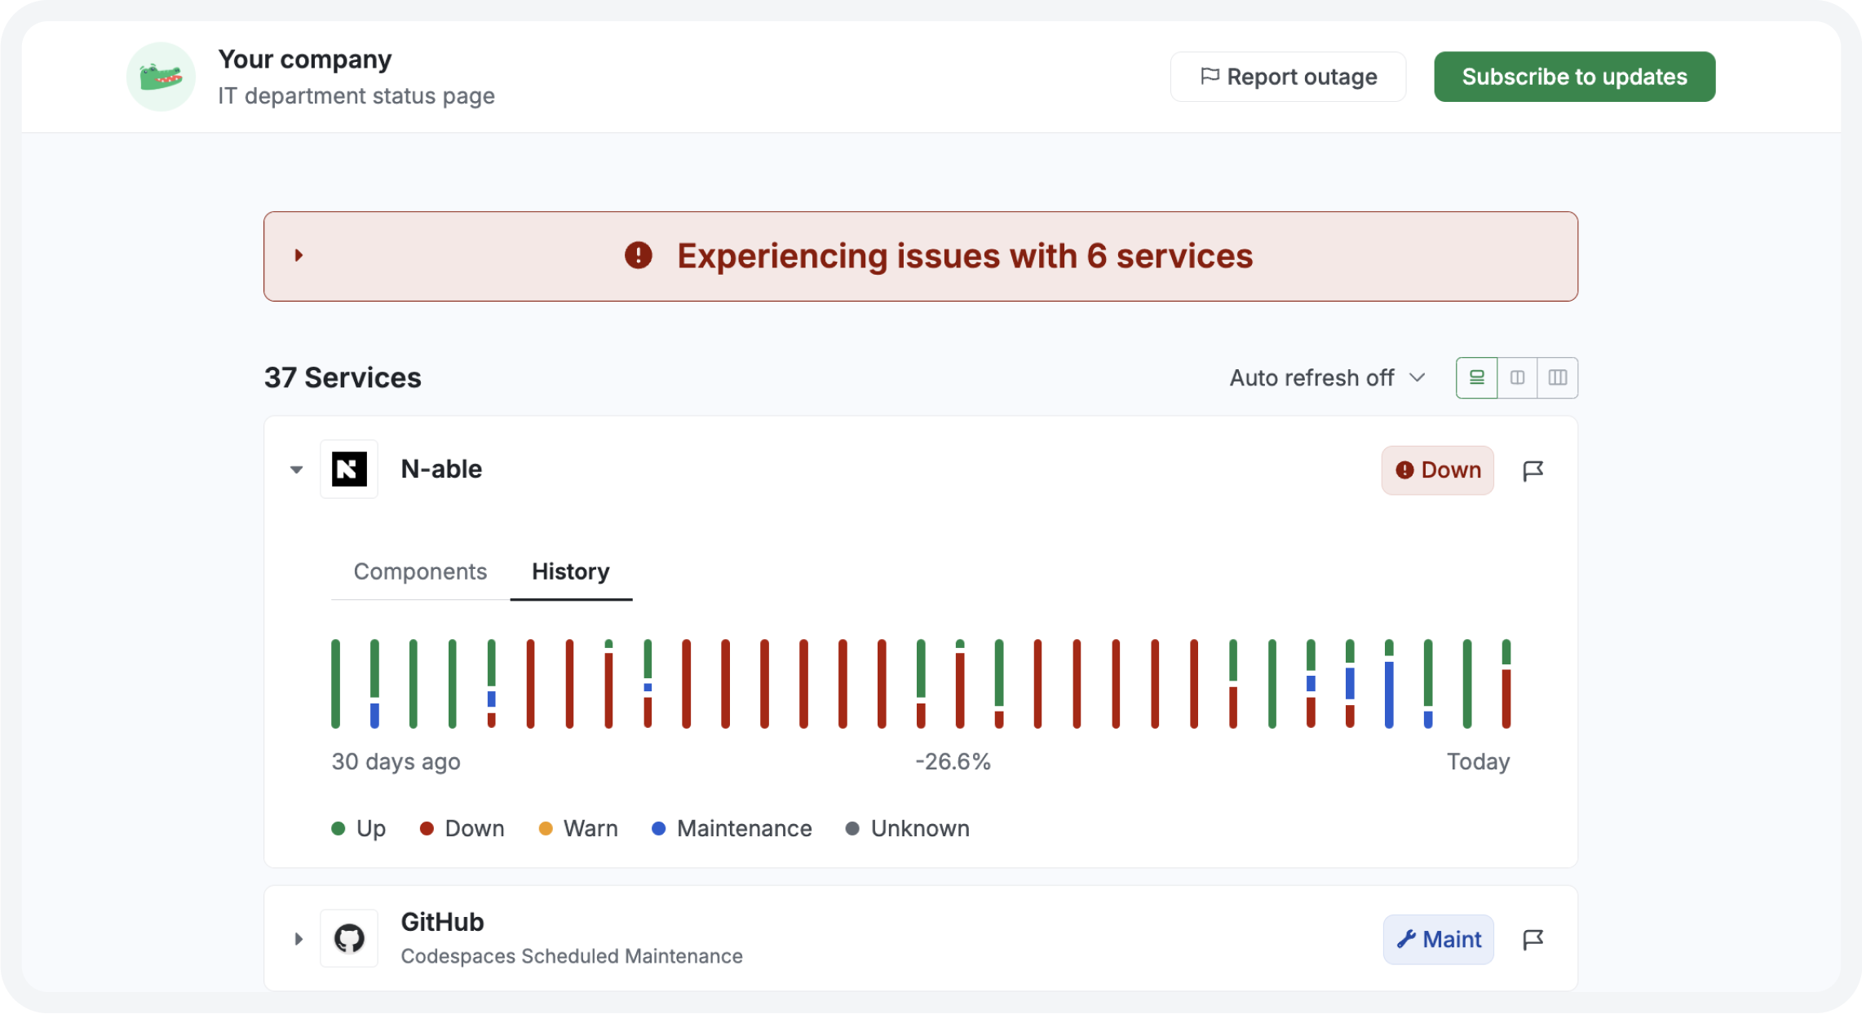Select the History tab
This screenshot has width=1862, height=1014.
[570, 571]
